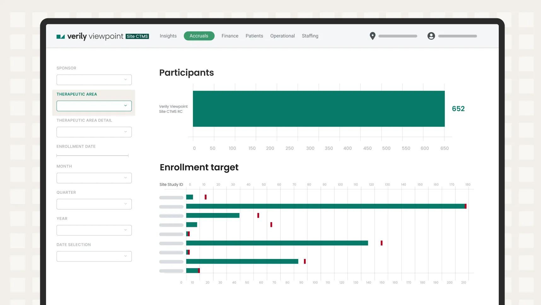Image resolution: width=541 pixels, height=305 pixels.
Task: Click the red target marker in third row
Action: pyautogui.click(x=258, y=216)
